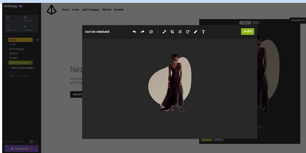Image resolution: width=306 pixels, height=153 pixels.
Task: Select the resize tool with diagonal arrows
Action: coord(164,32)
